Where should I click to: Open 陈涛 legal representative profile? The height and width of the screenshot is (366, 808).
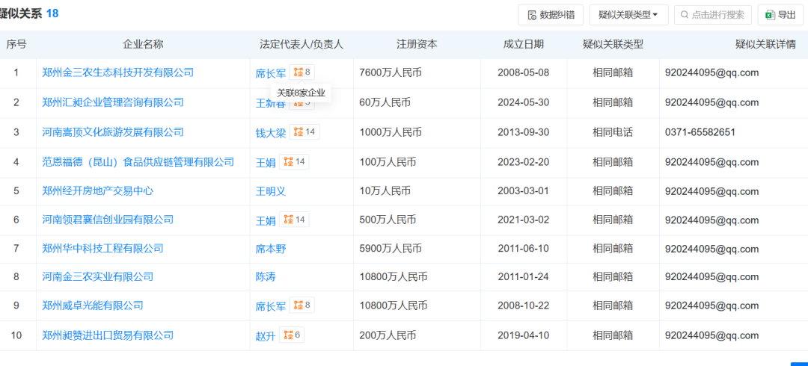pos(266,277)
